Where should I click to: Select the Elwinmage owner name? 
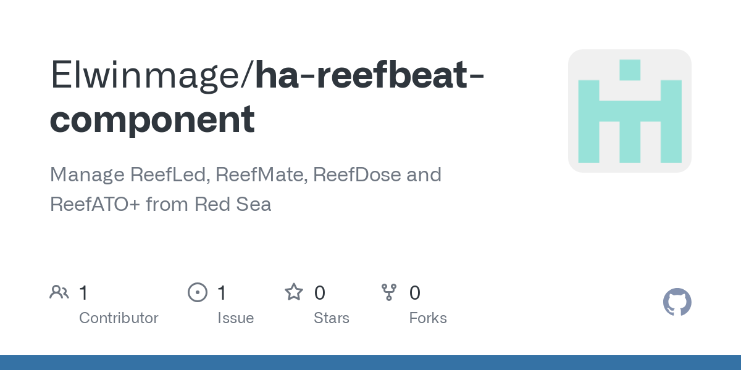click(148, 76)
